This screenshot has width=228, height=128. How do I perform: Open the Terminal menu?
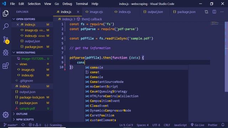point(82,4)
